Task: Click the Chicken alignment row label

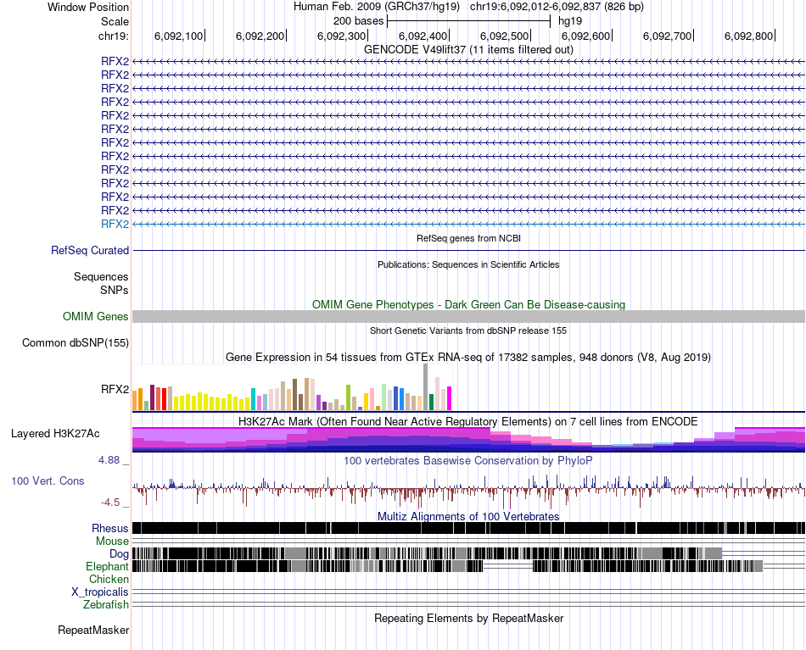Action: [x=109, y=579]
